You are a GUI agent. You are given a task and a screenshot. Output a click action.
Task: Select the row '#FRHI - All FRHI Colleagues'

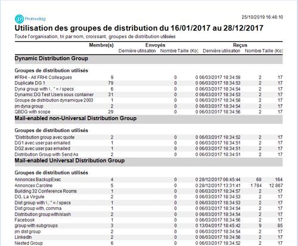(148, 78)
